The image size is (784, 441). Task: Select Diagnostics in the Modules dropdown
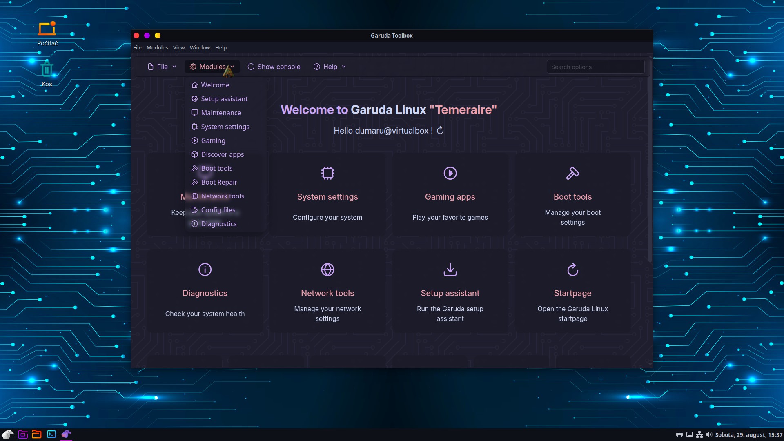point(225,224)
